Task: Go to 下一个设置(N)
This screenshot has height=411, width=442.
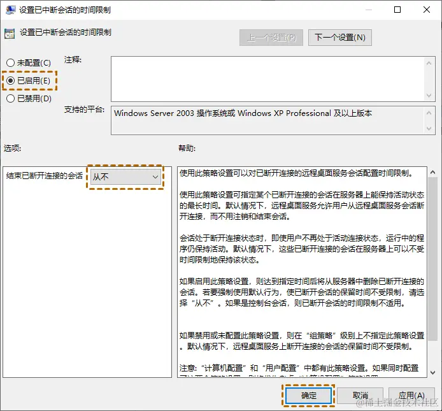Action: pos(340,38)
